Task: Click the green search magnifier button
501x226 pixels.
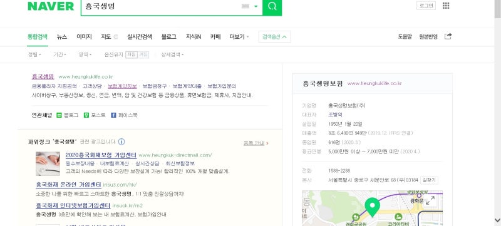Action: (x=272, y=6)
